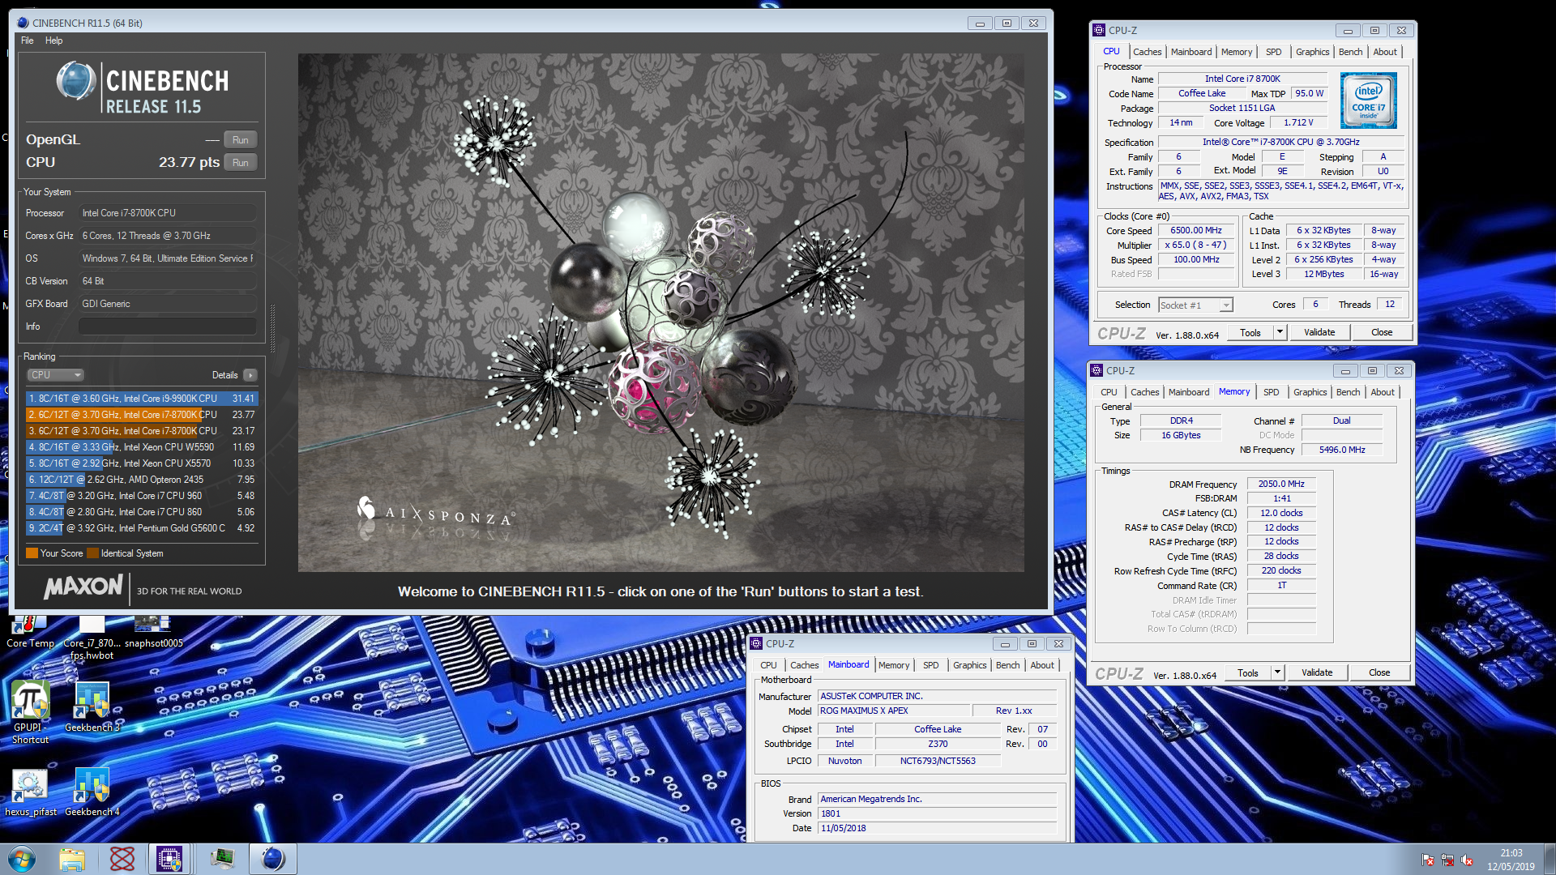Open About tab in Memory CPU-Z window
Image resolution: width=1556 pixels, height=875 pixels.
point(1383,392)
